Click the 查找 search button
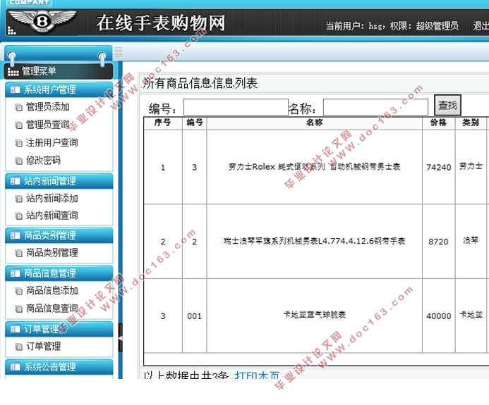Screen dimensions: 489x405 click(447, 105)
